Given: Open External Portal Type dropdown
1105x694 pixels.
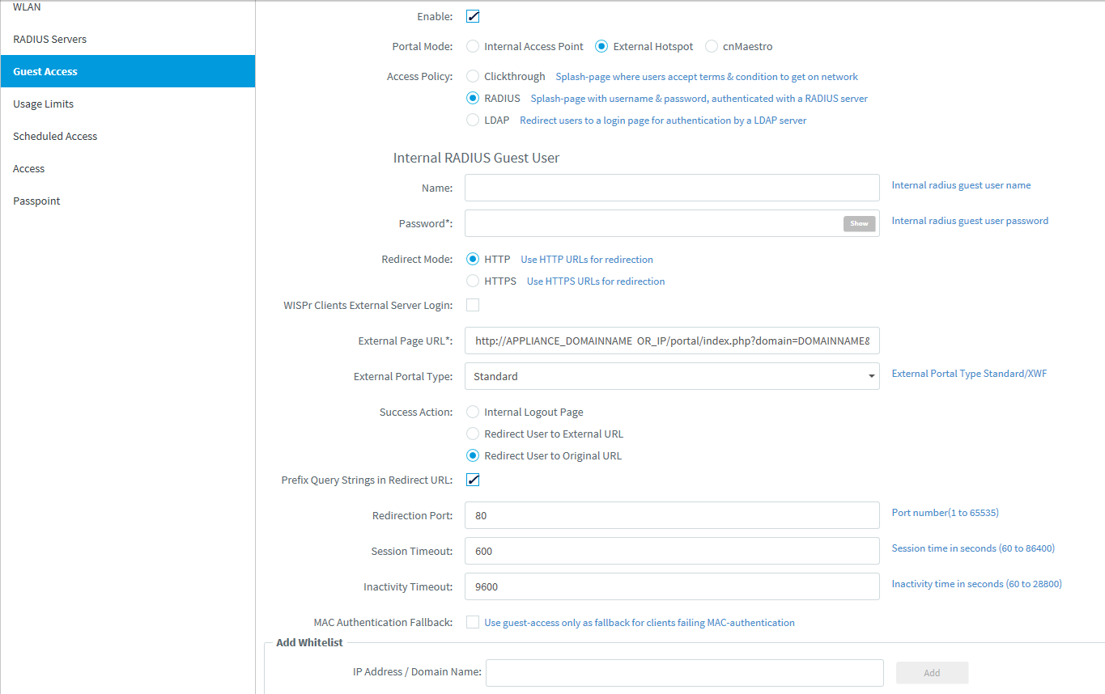Looking at the screenshot, I should (x=672, y=376).
